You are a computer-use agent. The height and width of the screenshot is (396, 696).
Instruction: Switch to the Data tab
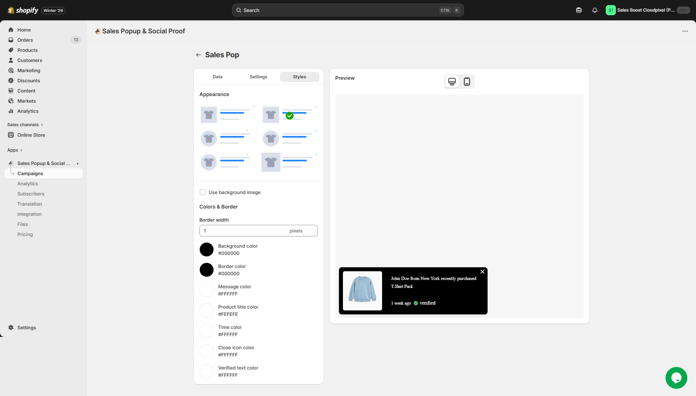point(217,77)
